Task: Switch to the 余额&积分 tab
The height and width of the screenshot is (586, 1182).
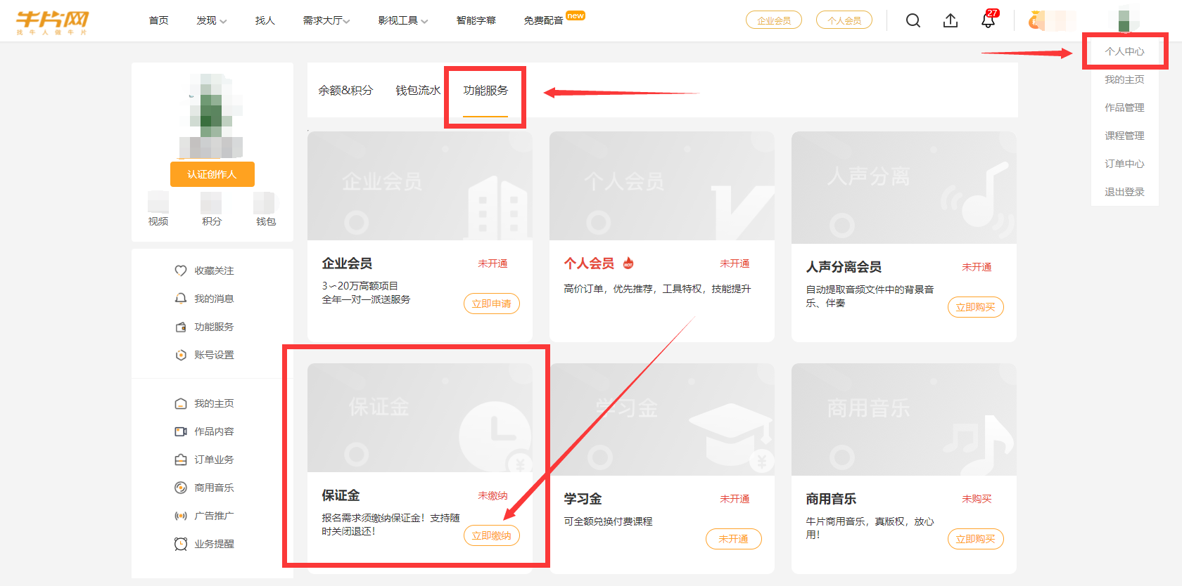Action: click(345, 91)
